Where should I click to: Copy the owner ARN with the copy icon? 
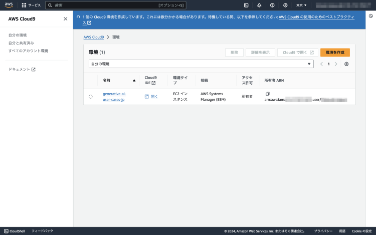tap(268, 94)
